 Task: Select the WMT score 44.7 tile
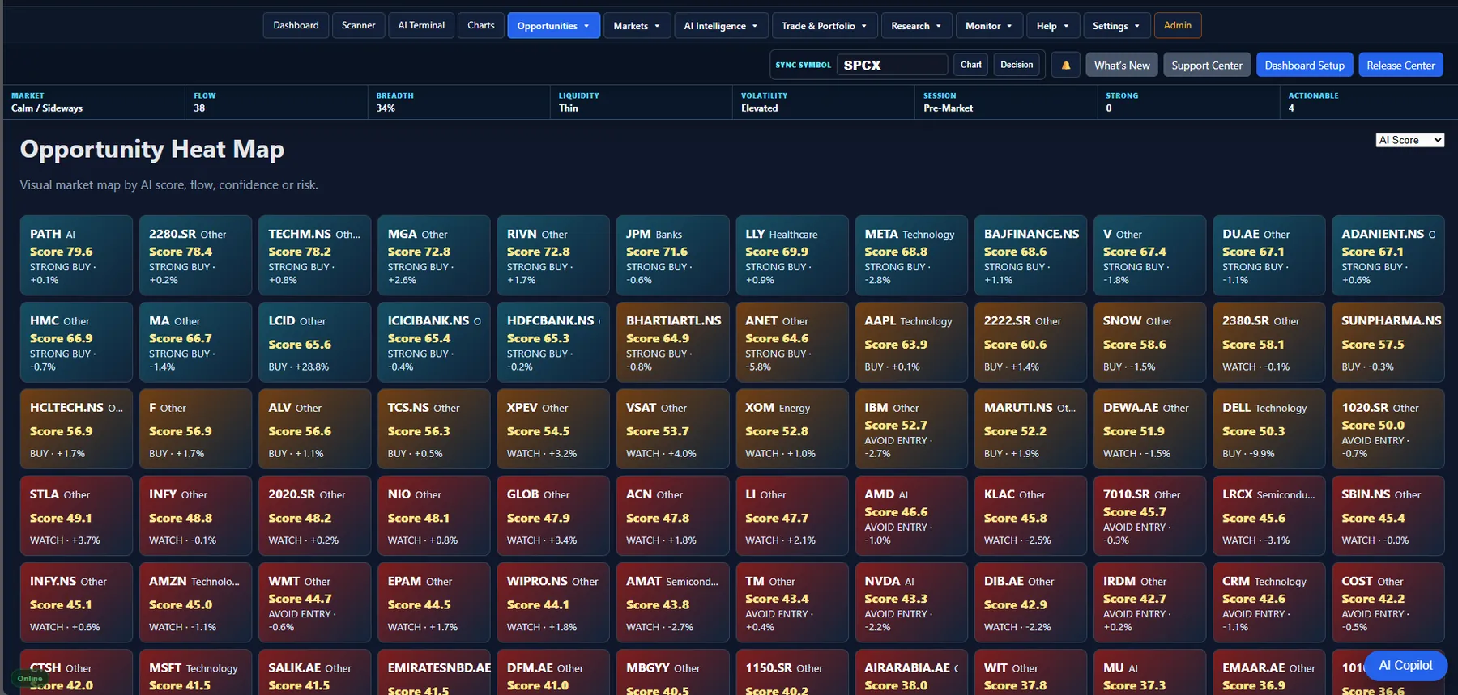pyautogui.click(x=314, y=602)
